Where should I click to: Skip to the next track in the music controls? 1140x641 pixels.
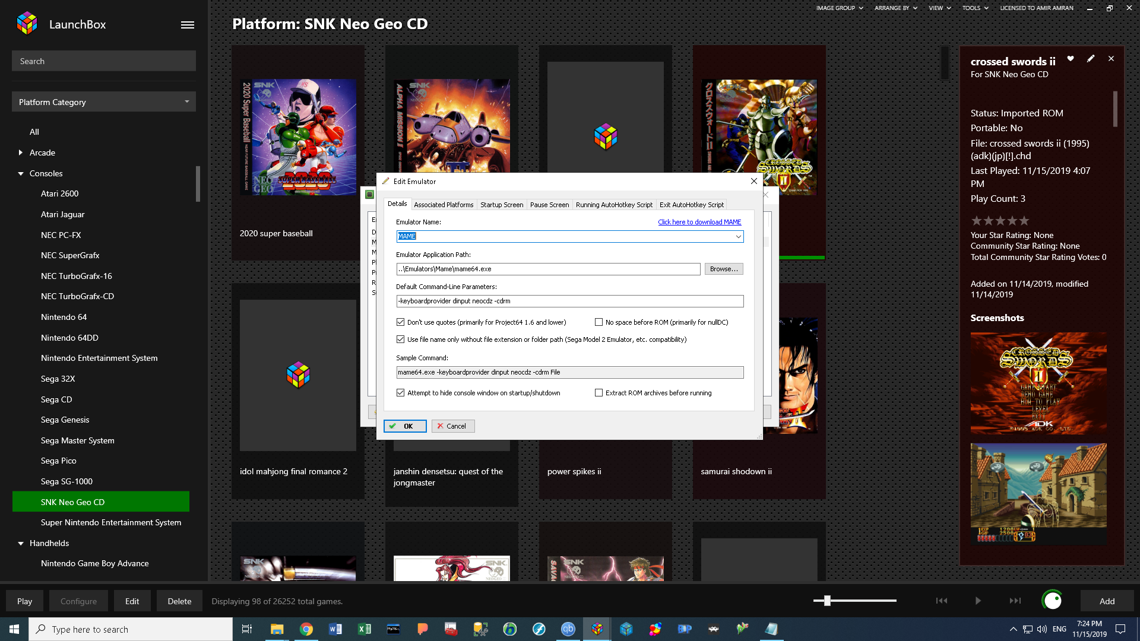(1015, 601)
